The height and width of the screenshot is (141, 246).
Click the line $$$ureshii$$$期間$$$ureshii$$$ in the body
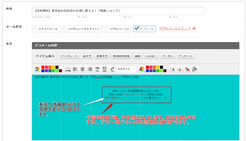(135, 91)
